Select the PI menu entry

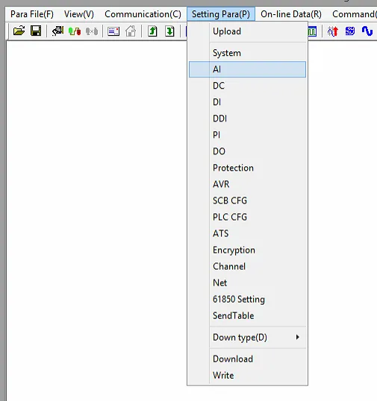pos(247,135)
